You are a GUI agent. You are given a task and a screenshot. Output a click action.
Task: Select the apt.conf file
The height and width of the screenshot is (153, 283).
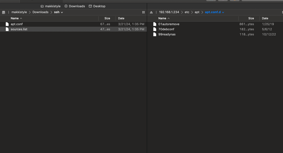[x=17, y=24]
